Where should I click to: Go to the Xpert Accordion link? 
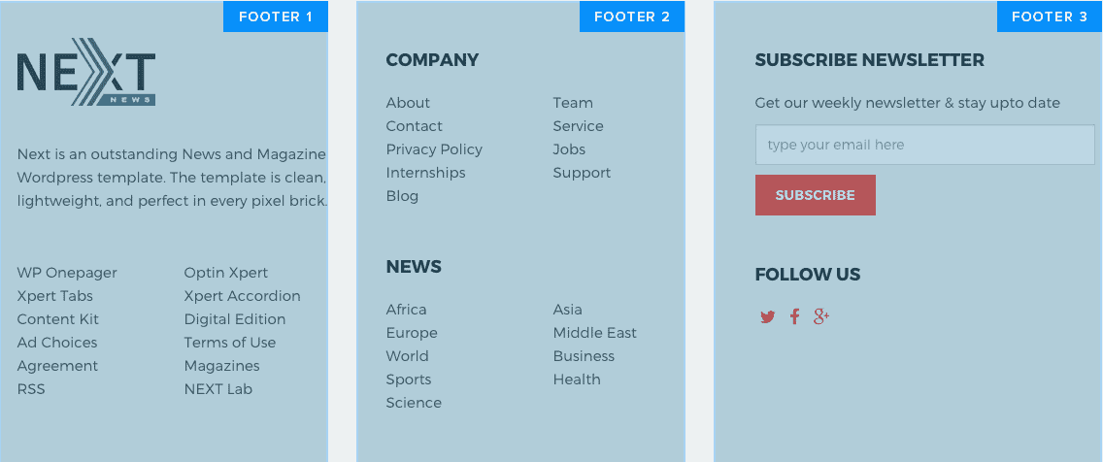point(243,296)
